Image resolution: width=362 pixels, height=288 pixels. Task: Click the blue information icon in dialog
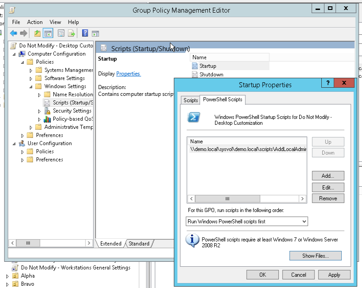click(192, 240)
